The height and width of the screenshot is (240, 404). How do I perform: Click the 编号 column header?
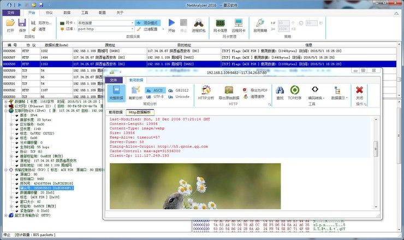12,45
